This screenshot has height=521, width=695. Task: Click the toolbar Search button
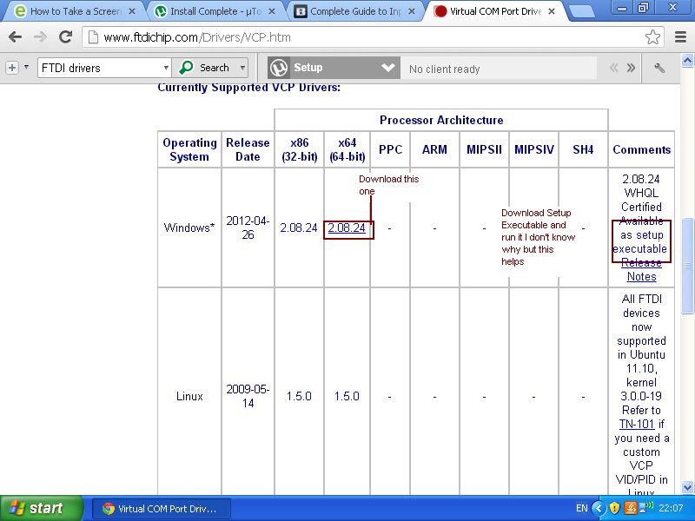coord(205,68)
